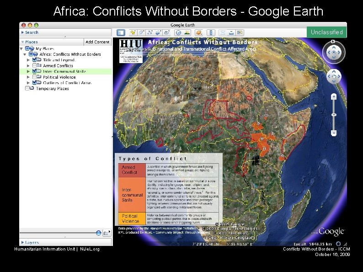The image size is (363, 272).
Task: Toggle the sidebar panel toolbar button
Action: tap(121, 32)
